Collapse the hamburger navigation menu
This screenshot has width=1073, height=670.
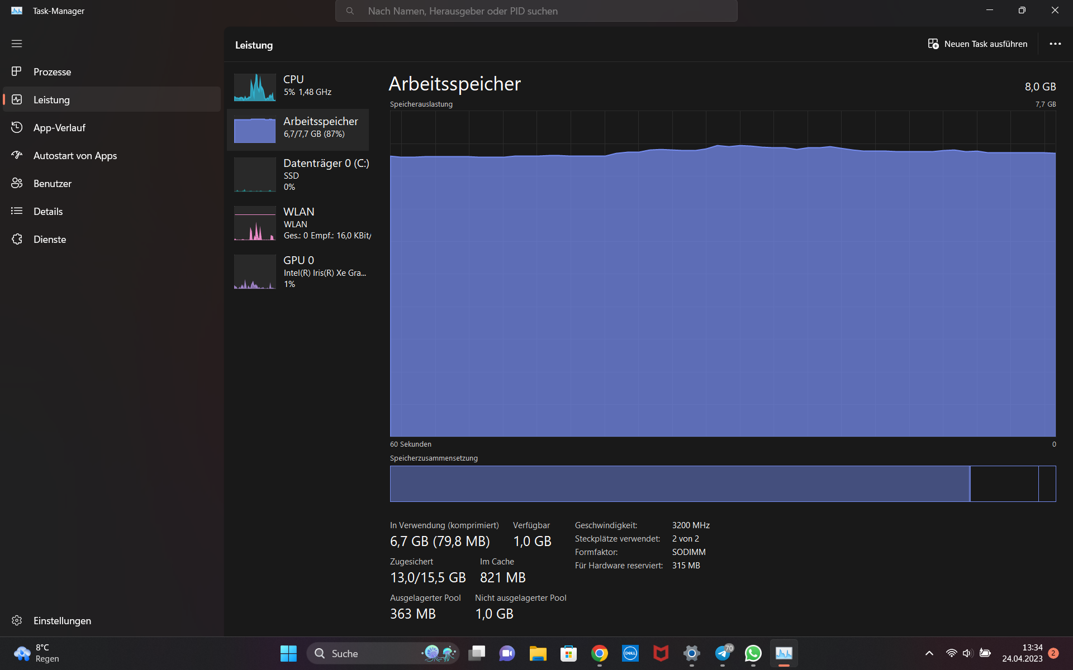coord(17,44)
